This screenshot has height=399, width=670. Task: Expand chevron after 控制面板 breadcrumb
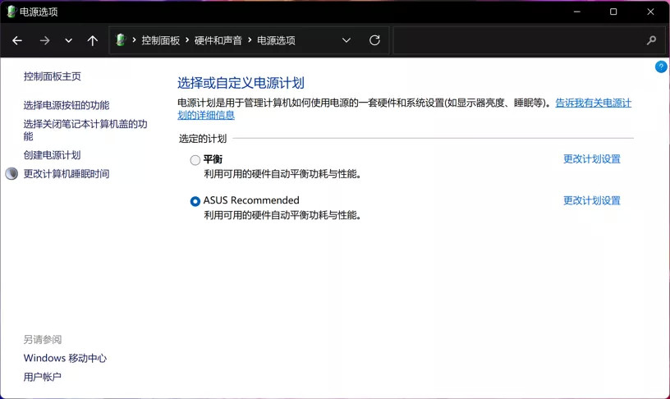click(187, 39)
